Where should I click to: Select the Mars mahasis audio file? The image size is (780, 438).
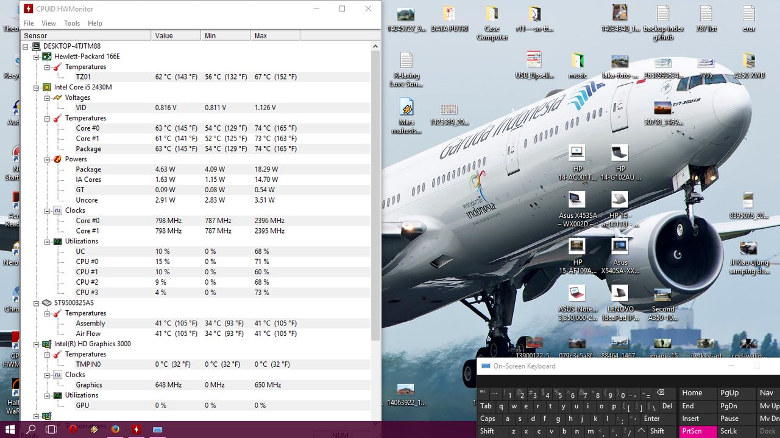click(x=406, y=117)
